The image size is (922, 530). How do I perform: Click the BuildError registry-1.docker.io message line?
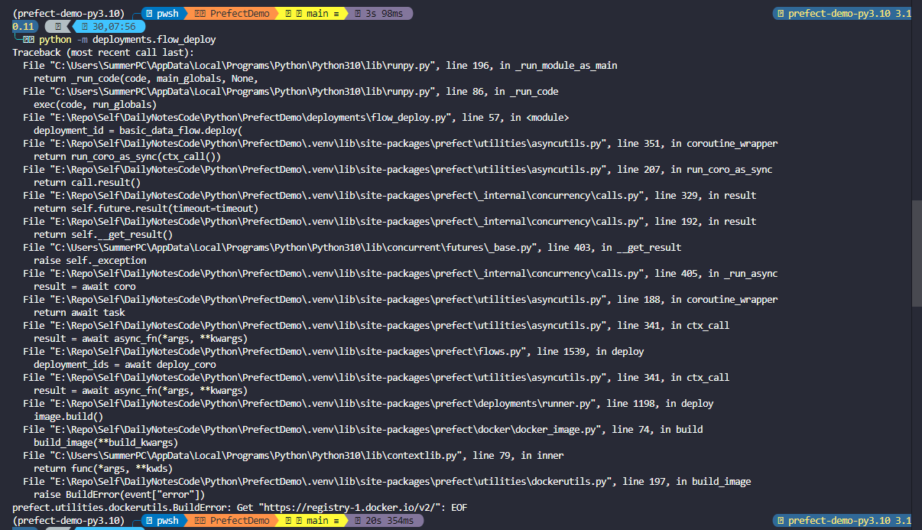point(240,507)
